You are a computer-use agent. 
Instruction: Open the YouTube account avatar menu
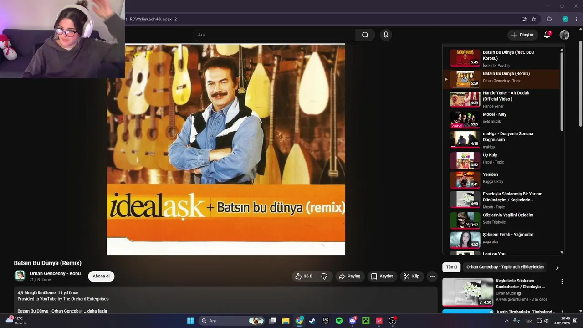pos(564,35)
